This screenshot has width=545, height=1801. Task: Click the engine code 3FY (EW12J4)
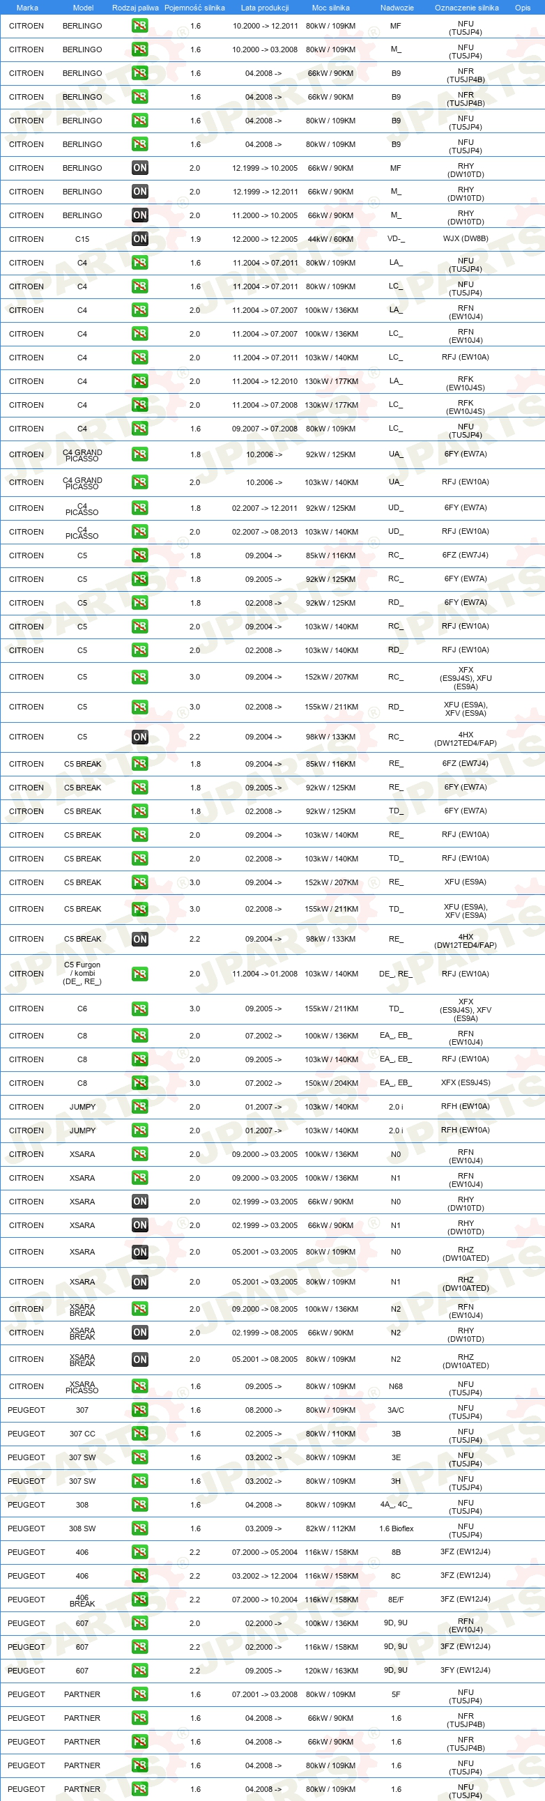tap(466, 1670)
